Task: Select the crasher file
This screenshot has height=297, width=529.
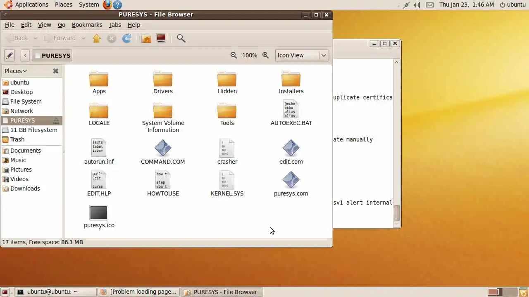Action: [x=227, y=152]
